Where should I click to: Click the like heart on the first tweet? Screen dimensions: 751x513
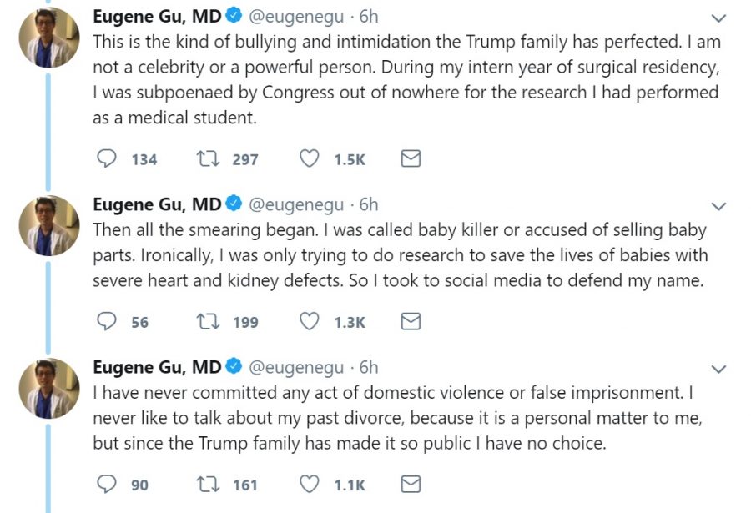tap(309, 158)
